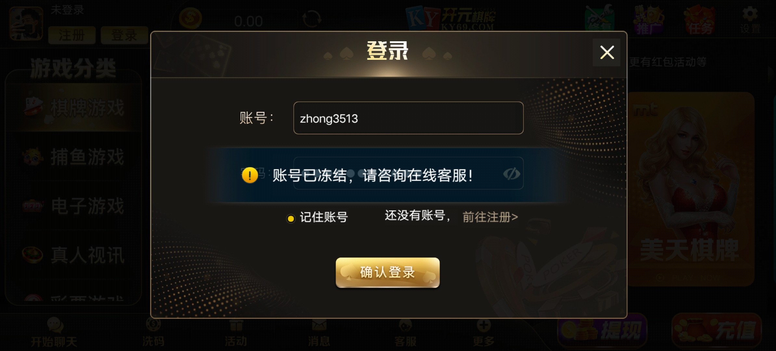Open the 美天棋牌 game thumbnail
The height and width of the screenshot is (351, 776).
[690, 189]
